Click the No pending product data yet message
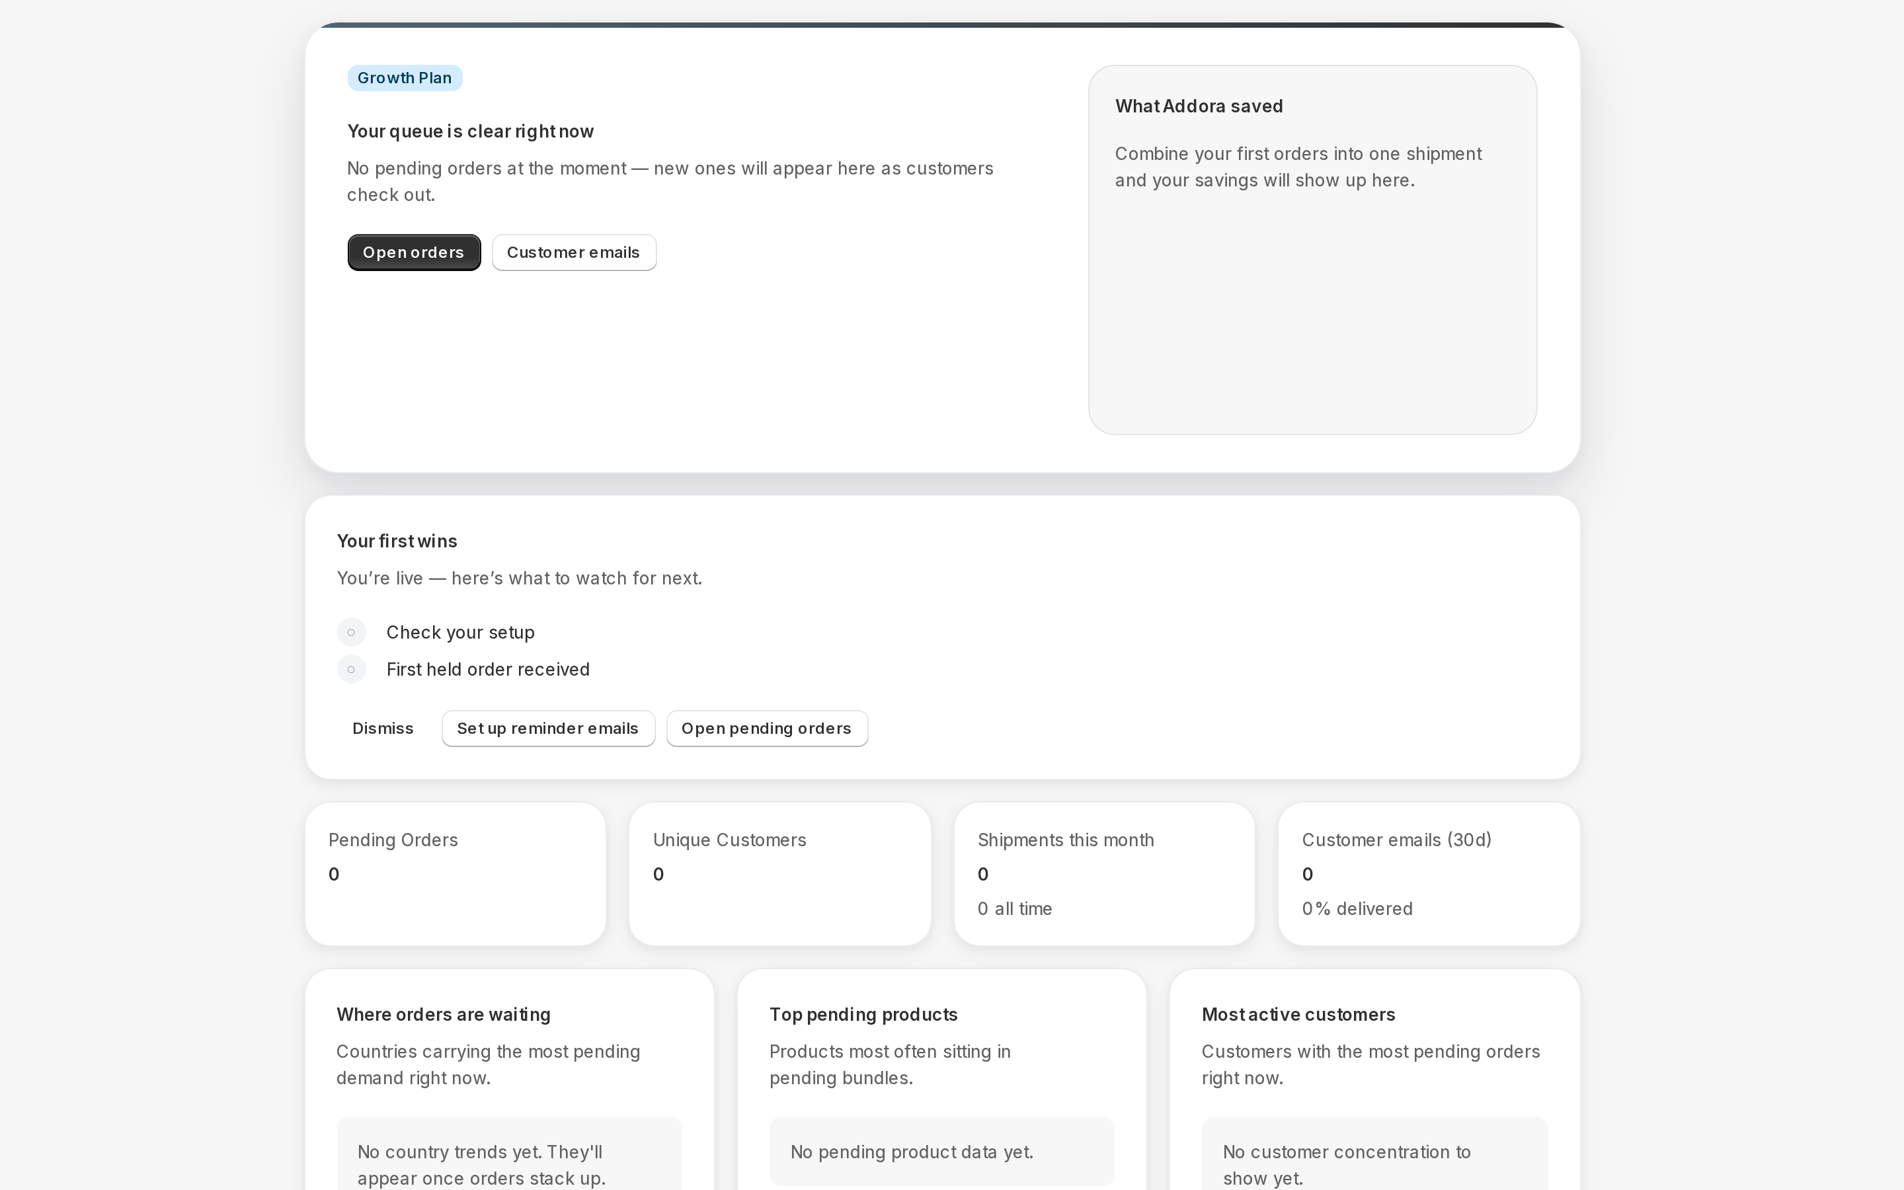Image resolution: width=1904 pixels, height=1190 pixels. pyautogui.click(x=912, y=1152)
